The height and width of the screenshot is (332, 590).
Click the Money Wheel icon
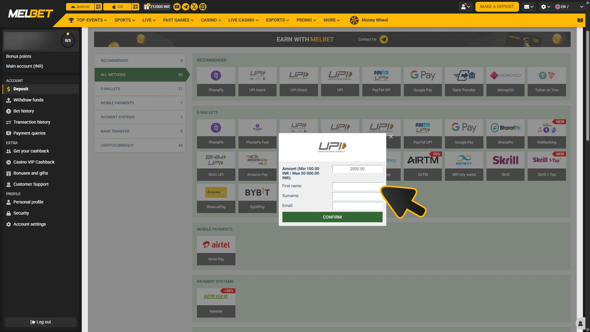click(354, 20)
